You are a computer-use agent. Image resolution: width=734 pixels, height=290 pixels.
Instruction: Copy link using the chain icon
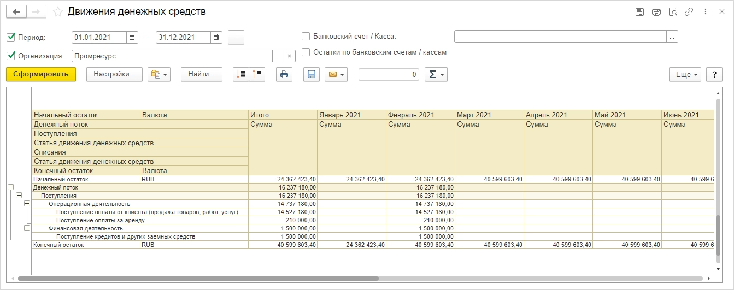pyautogui.click(x=689, y=11)
